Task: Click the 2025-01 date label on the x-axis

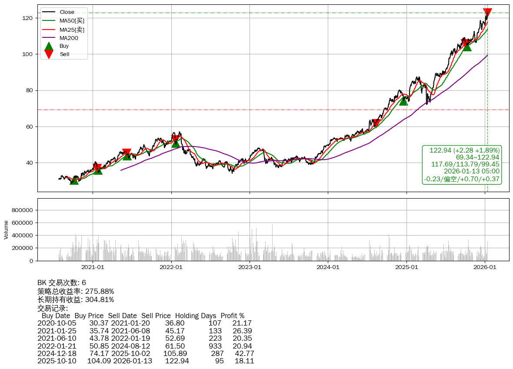Action: pyautogui.click(x=406, y=267)
